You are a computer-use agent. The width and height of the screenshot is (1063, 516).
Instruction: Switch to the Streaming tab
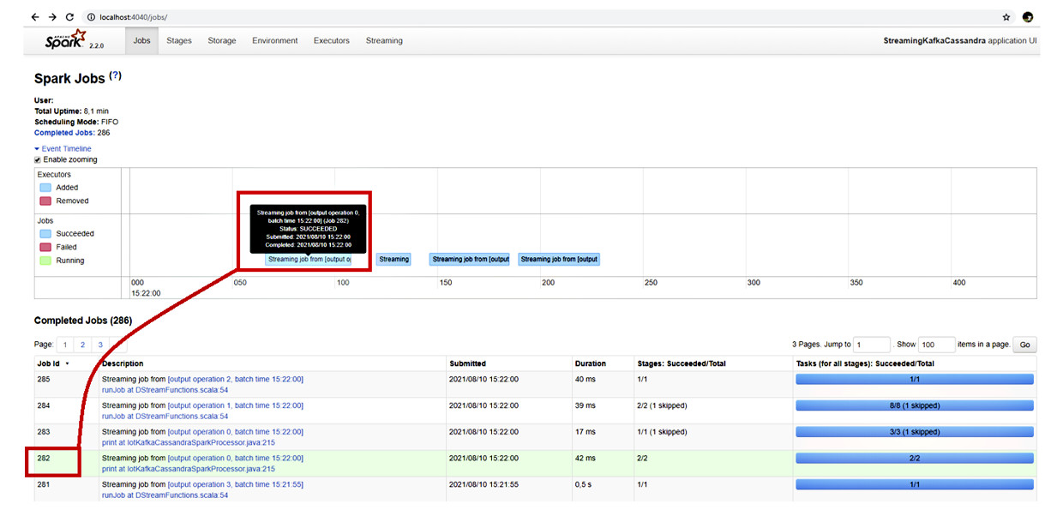[x=384, y=40]
